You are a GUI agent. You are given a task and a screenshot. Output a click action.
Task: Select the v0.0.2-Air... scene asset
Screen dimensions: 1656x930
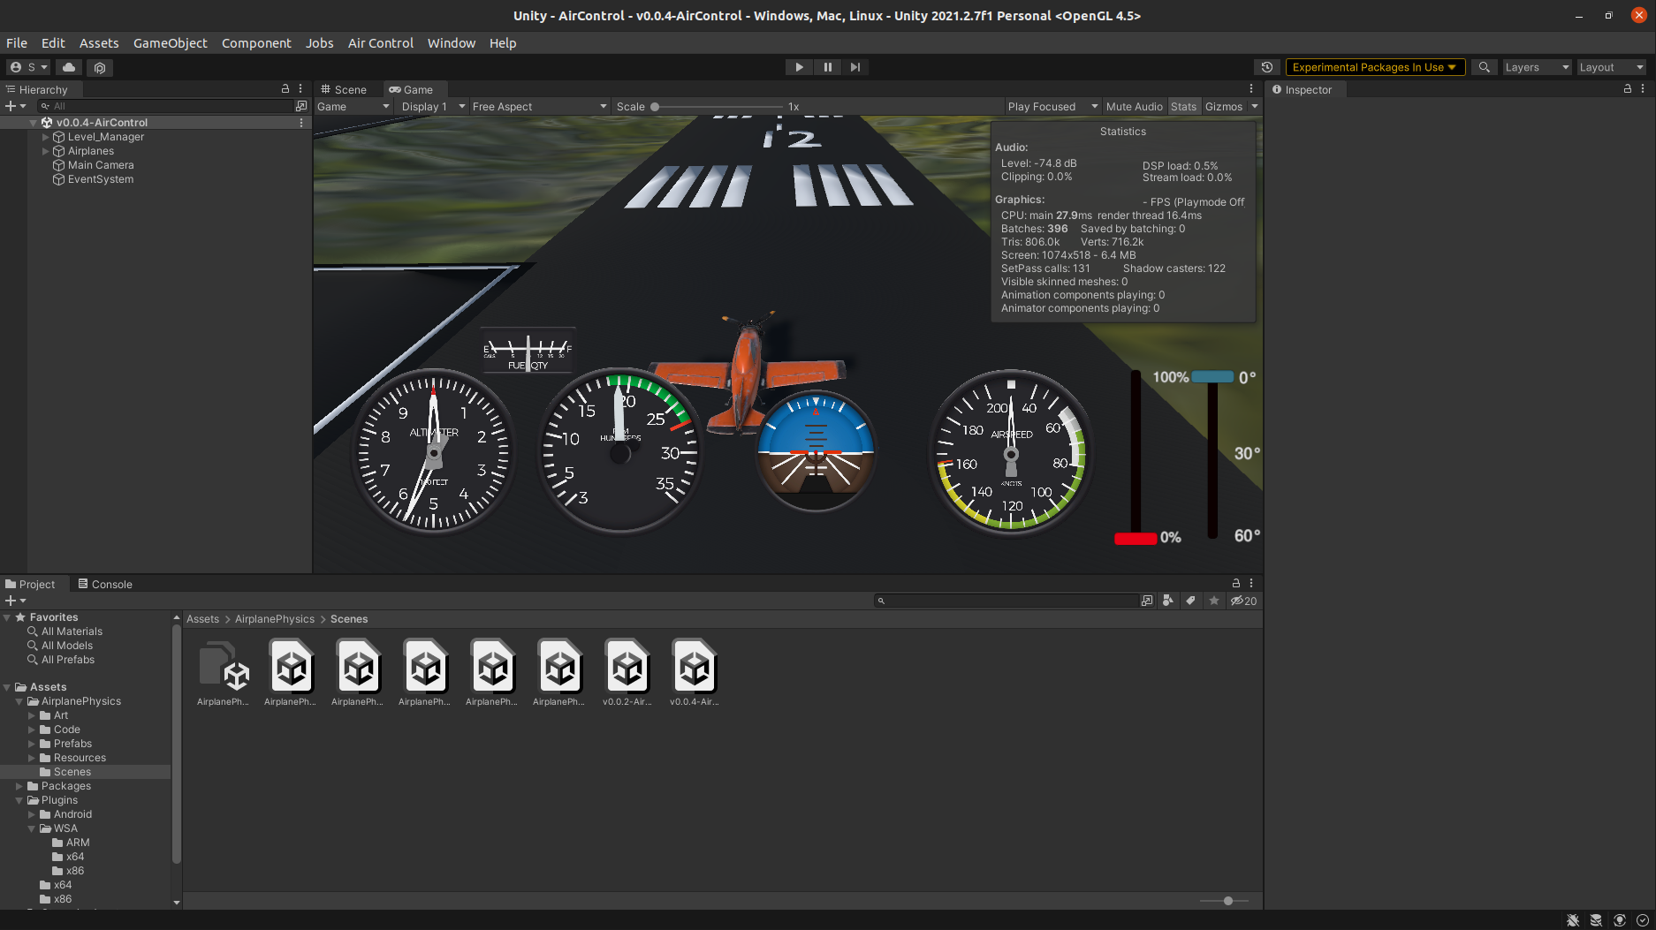point(627,673)
